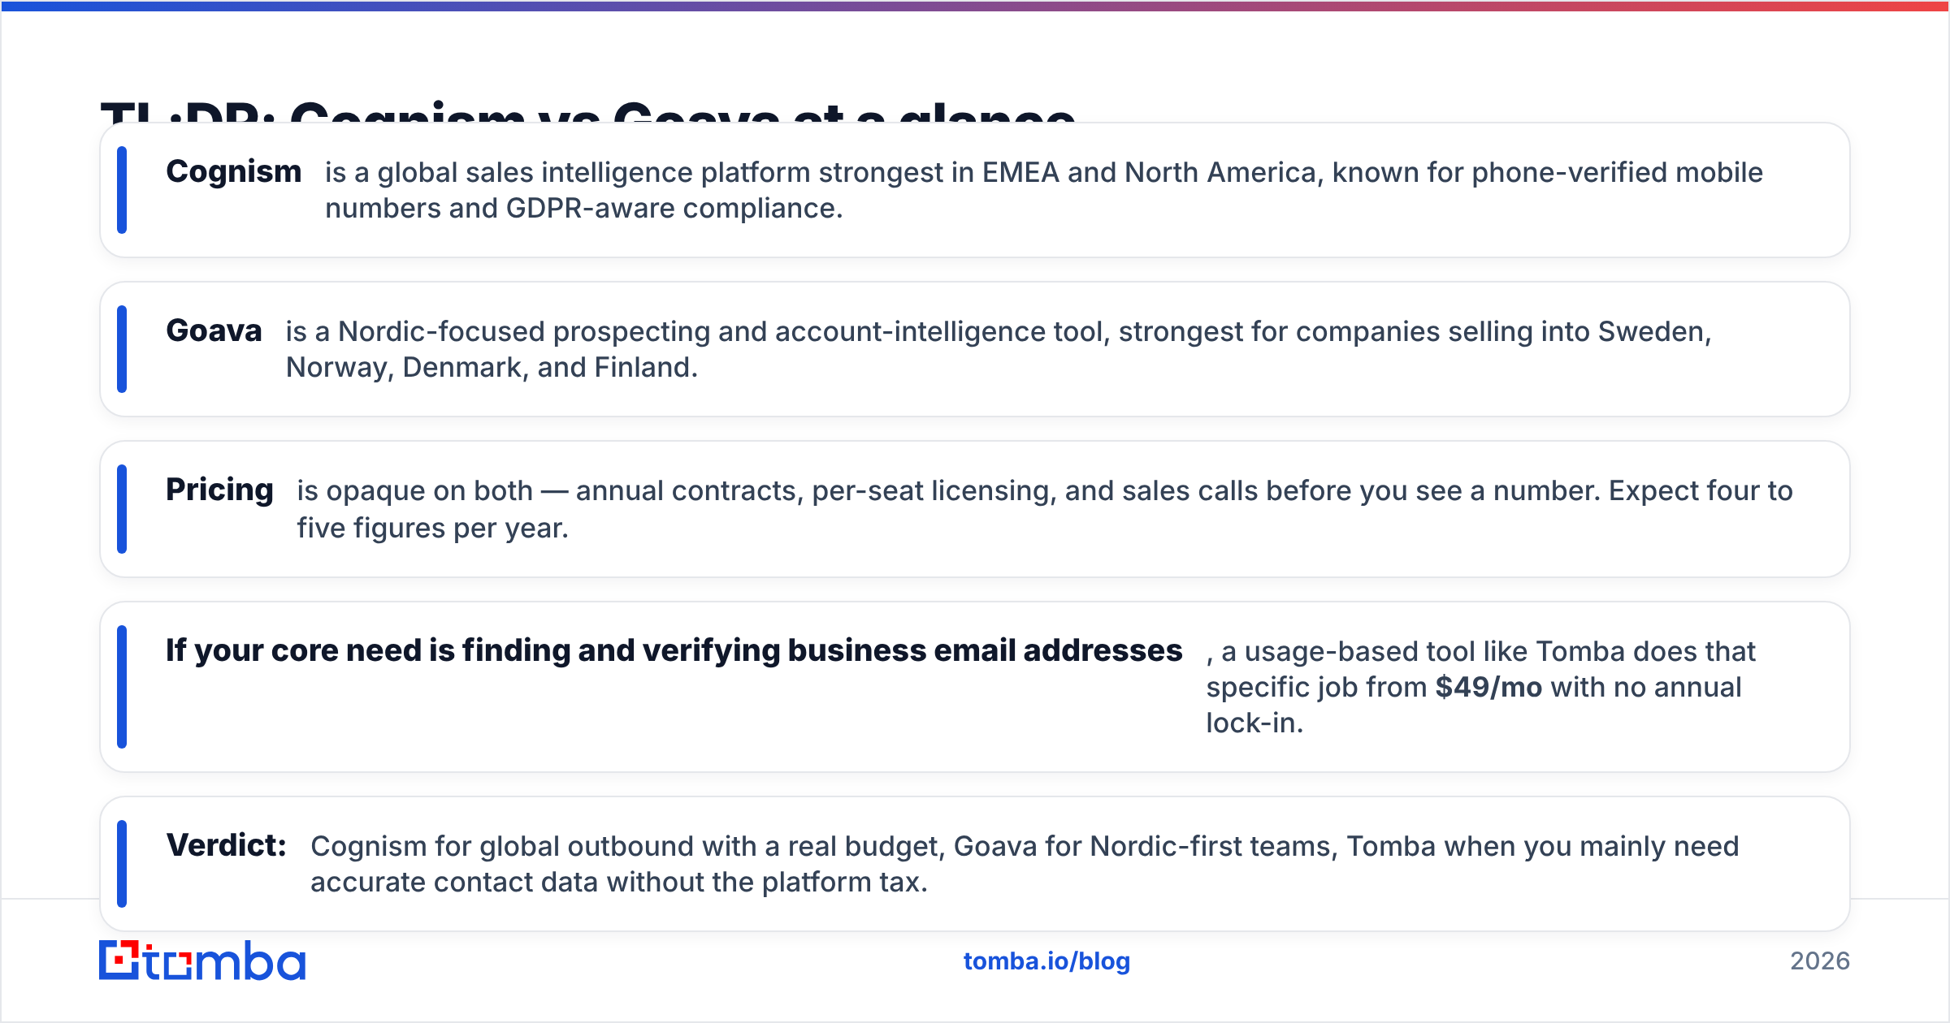Click the 2026 year label
Viewport: 1950px width, 1023px height.
(1820, 961)
